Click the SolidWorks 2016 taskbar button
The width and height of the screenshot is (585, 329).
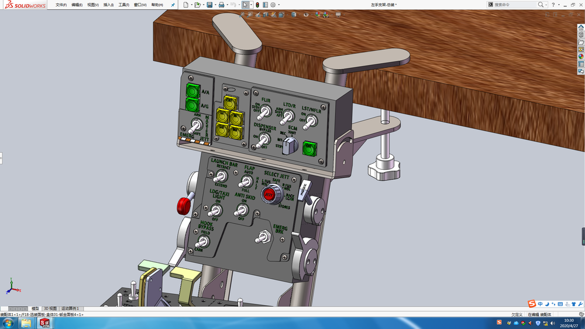point(45,323)
